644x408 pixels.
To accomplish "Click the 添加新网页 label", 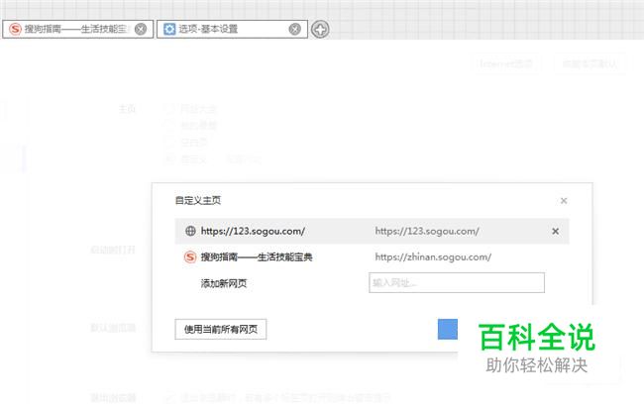I will pyautogui.click(x=224, y=283).
